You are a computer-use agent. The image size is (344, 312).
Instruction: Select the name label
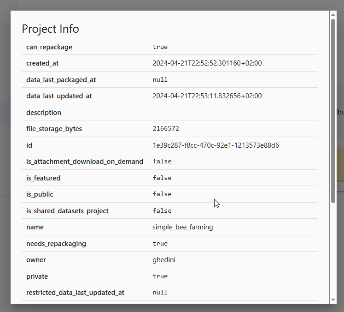coord(35,227)
